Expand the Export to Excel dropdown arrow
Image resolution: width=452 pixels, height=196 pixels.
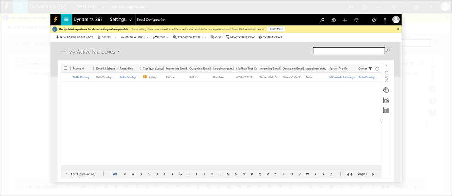tap(205, 37)
